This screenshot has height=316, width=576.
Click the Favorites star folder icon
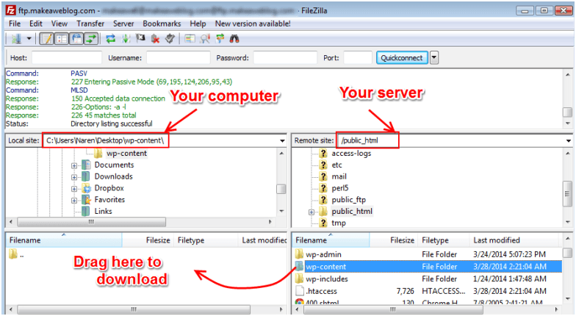point(87,200)
